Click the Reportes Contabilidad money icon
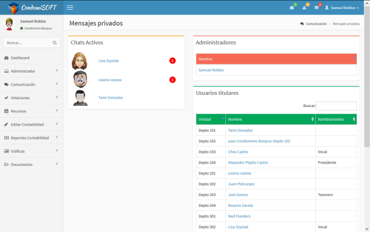Image resolution: width=370 pixels, height=232 pixels. pos(7,138)
